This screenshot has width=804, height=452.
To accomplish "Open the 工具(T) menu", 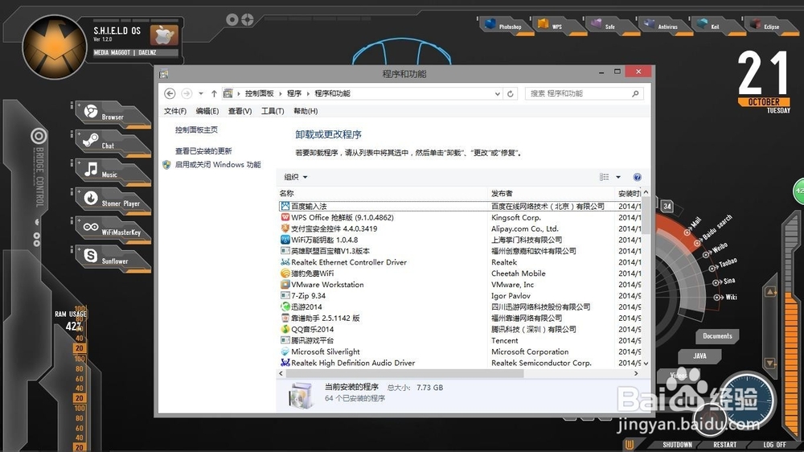I will [x=273, y=111].
